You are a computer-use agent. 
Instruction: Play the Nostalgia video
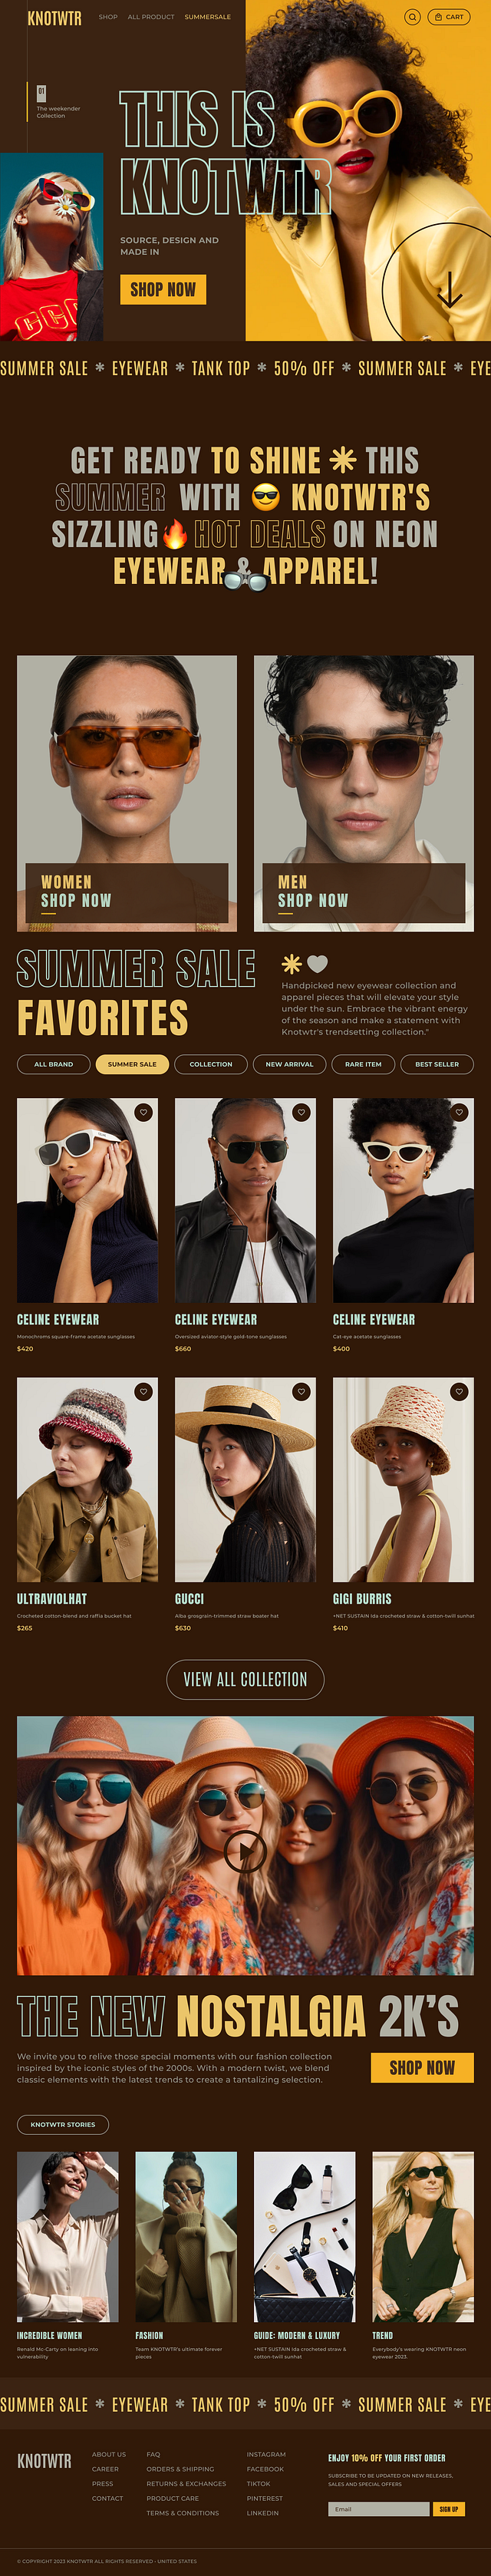[245, 1851]
